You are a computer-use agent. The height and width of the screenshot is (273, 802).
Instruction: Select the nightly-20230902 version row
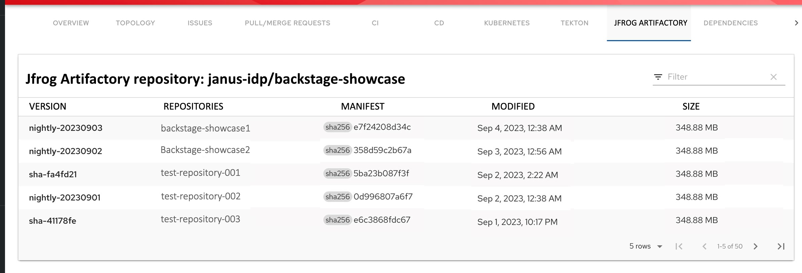[x=65, y=151]
